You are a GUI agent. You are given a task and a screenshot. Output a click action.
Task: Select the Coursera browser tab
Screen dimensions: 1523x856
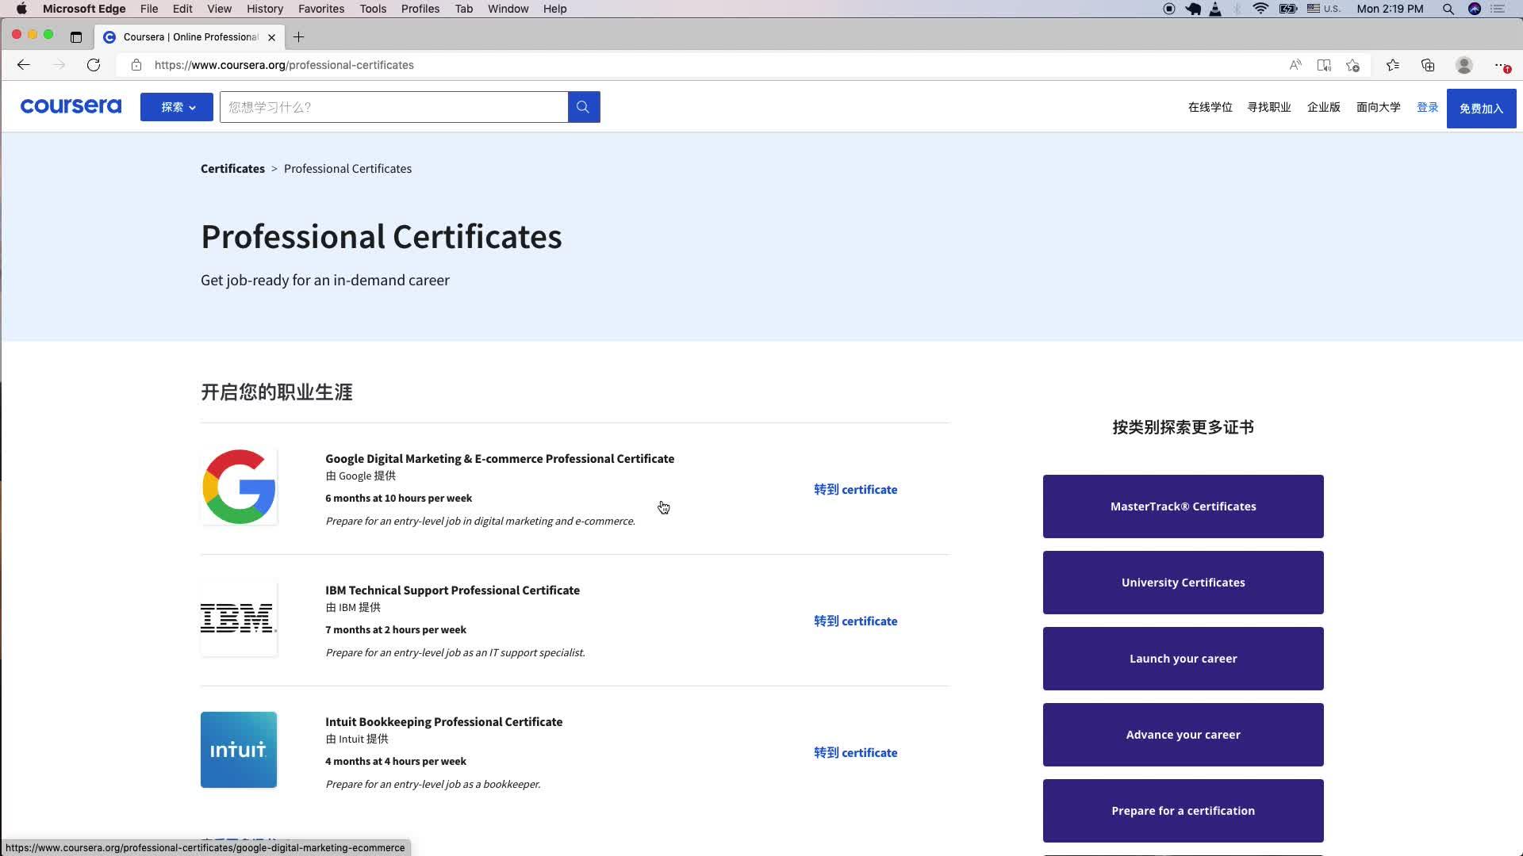pos(190,37)
